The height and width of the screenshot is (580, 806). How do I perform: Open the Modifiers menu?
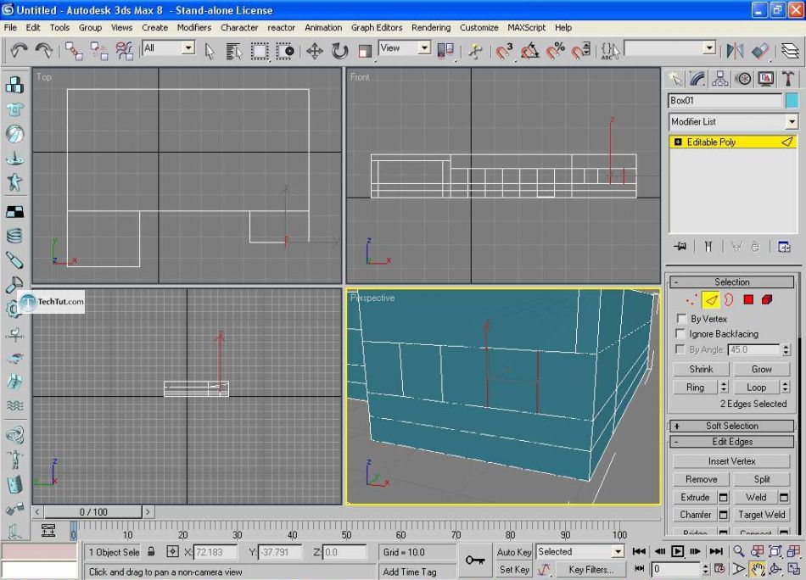193,27
